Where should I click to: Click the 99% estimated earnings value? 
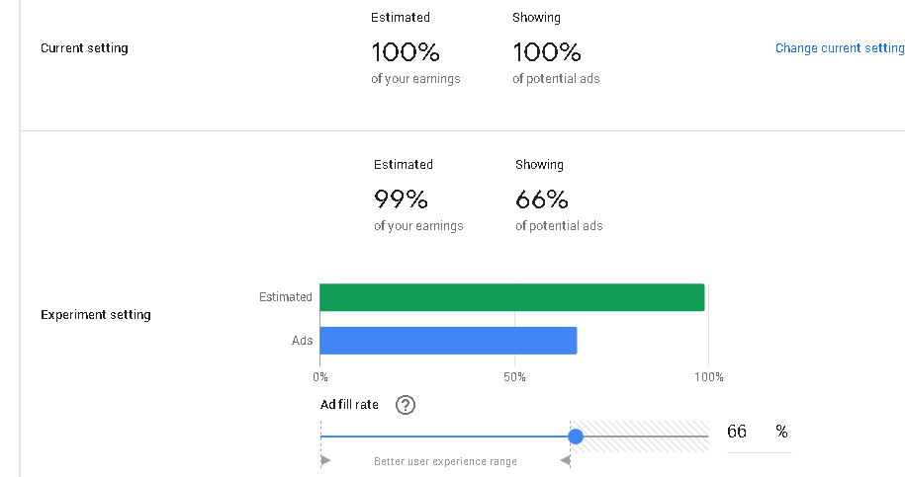[x=401, y=199]
